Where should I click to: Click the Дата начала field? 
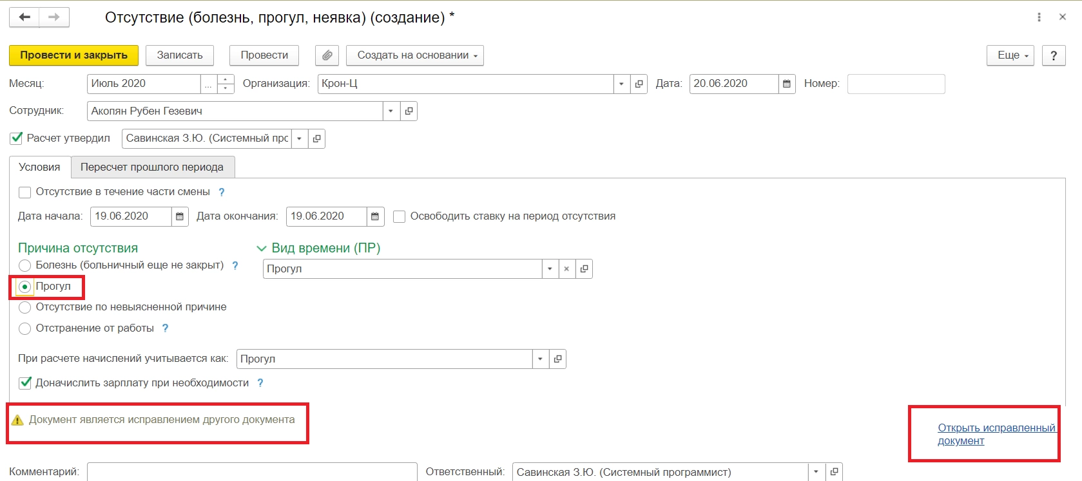click(131, 216)
